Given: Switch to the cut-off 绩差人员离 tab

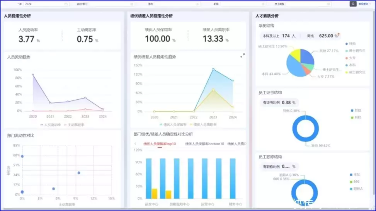Looking at the screenshot, I should coord(236,144).
